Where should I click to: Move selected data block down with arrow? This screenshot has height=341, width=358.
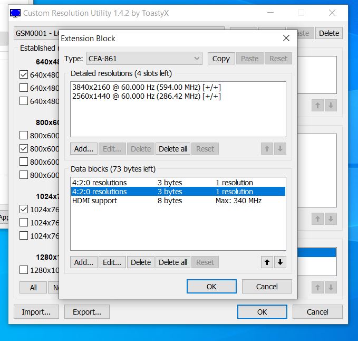coord(280,262)
